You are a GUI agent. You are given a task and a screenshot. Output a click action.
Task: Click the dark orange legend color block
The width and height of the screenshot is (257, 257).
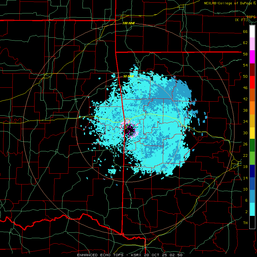tap(252, 95)
